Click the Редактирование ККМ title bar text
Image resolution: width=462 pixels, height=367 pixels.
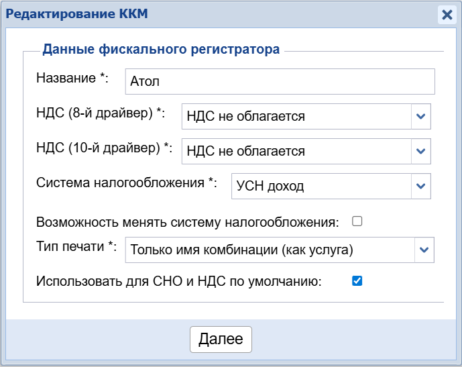coord(77,14)
